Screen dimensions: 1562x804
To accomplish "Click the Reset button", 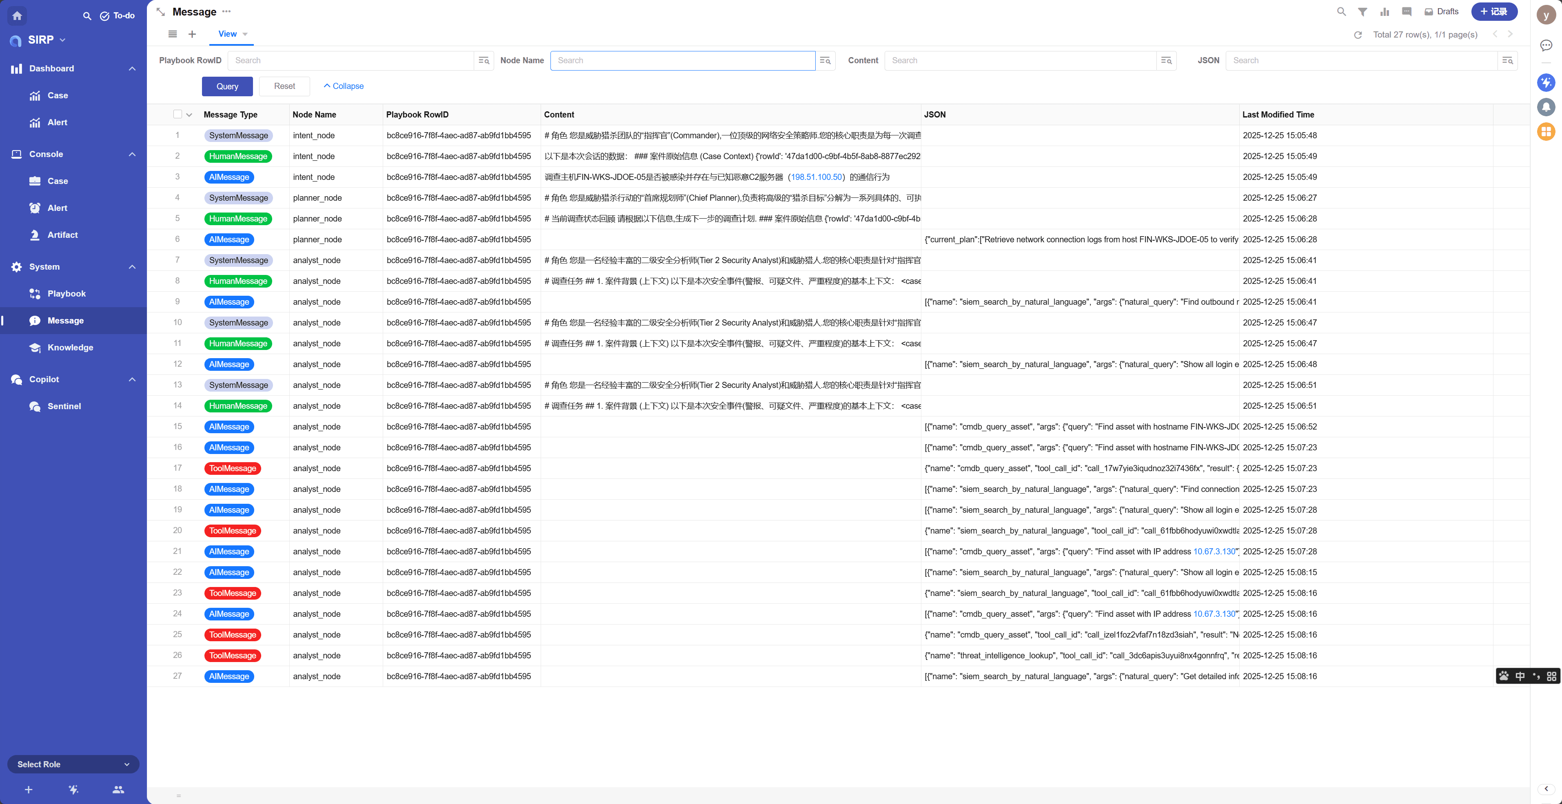I will click(284, 86).
